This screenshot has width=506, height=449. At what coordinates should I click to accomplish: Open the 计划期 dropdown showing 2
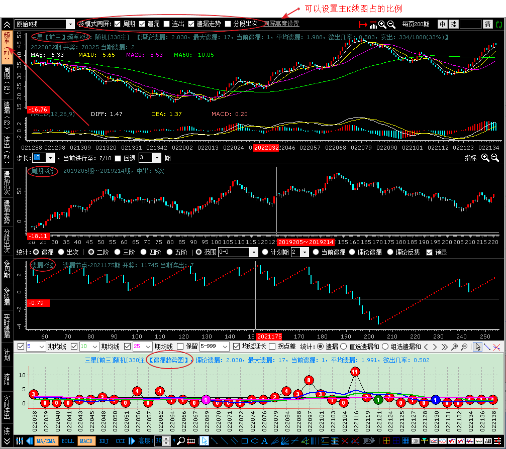coord(305,252)
